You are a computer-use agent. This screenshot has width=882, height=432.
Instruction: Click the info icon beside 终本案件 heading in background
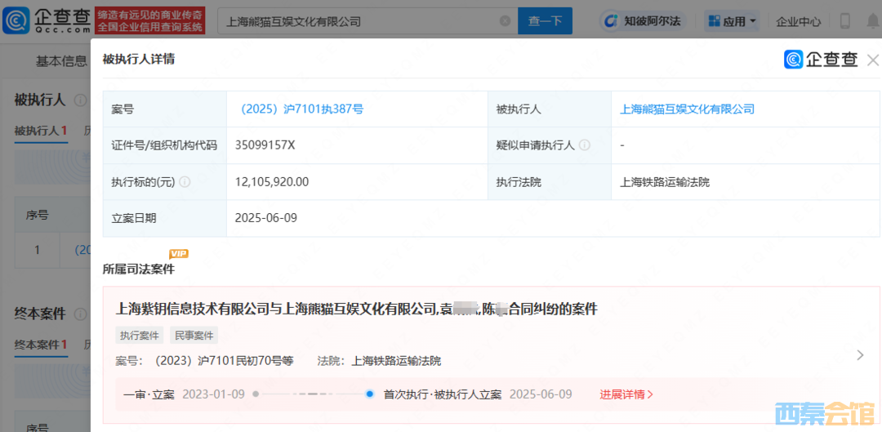[80, 314]
